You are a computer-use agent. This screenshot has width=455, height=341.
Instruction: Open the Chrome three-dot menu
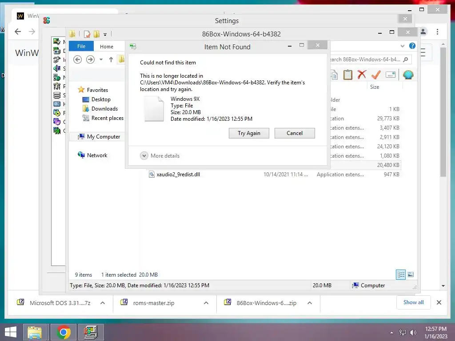437,32
